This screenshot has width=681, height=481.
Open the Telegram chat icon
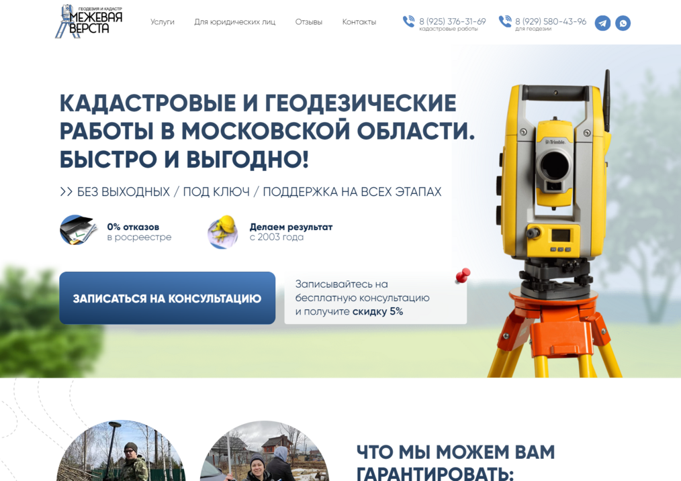[602, 23]
